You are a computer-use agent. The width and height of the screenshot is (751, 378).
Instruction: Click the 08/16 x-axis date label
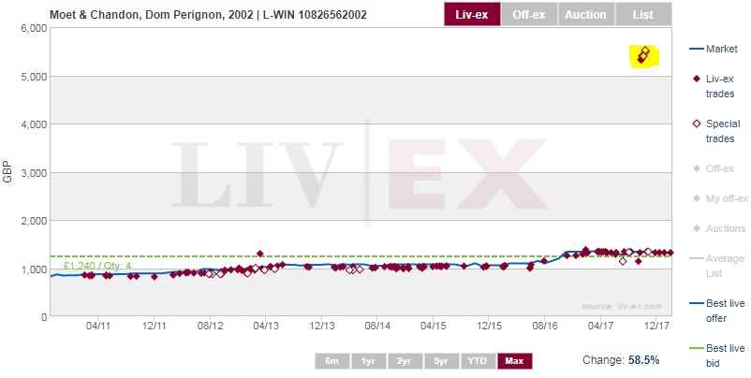tap(545, 326)
